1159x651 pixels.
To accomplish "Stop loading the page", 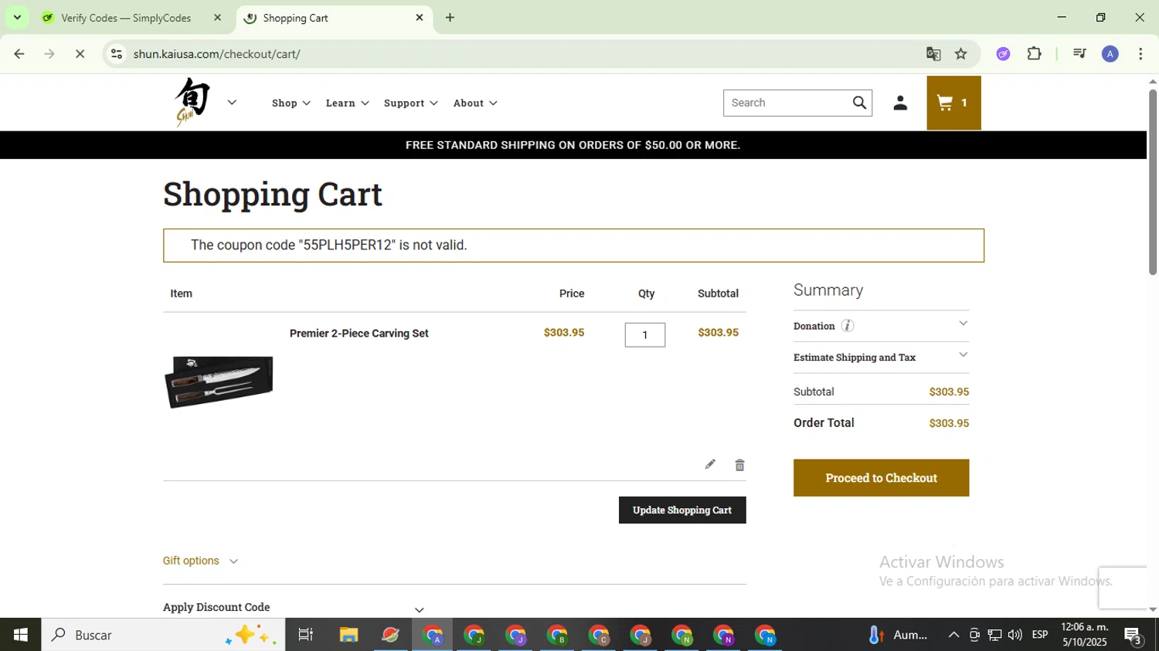I will pos(80,54).
